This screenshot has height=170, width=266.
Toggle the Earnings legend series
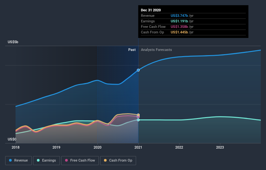[x=46, y=161]
